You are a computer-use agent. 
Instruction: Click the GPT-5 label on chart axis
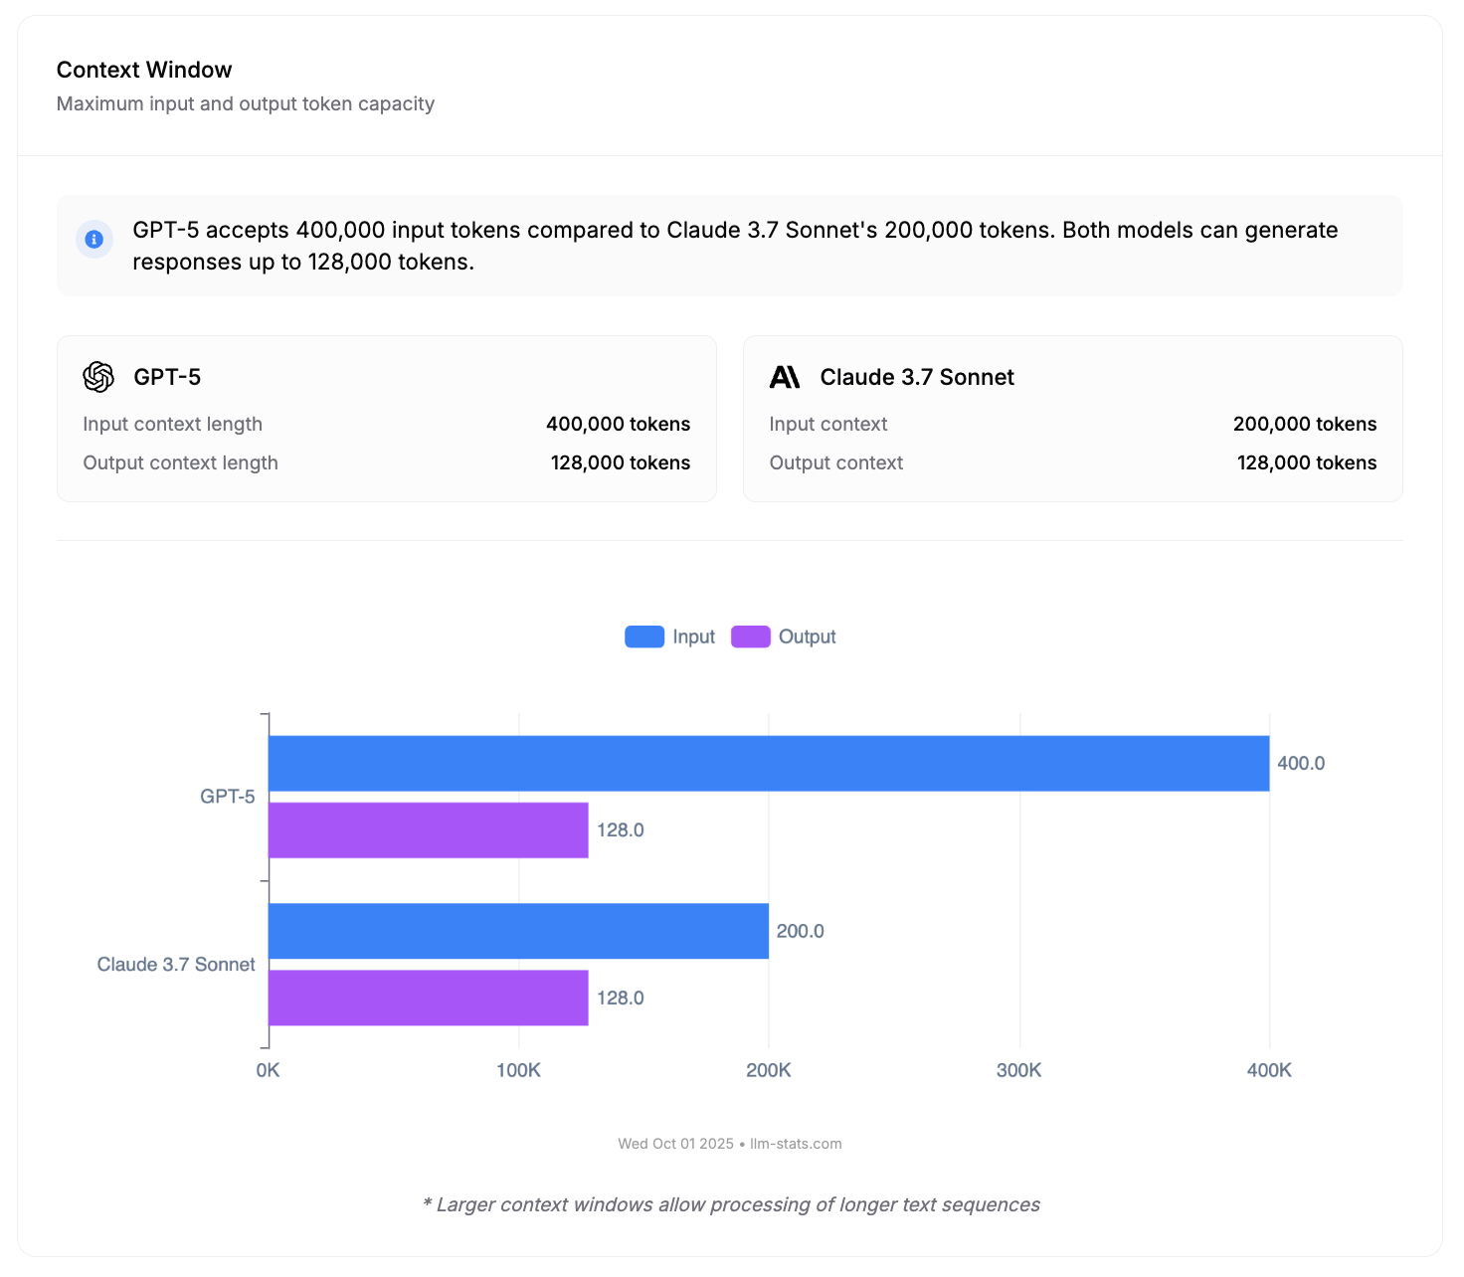(227, 797)
